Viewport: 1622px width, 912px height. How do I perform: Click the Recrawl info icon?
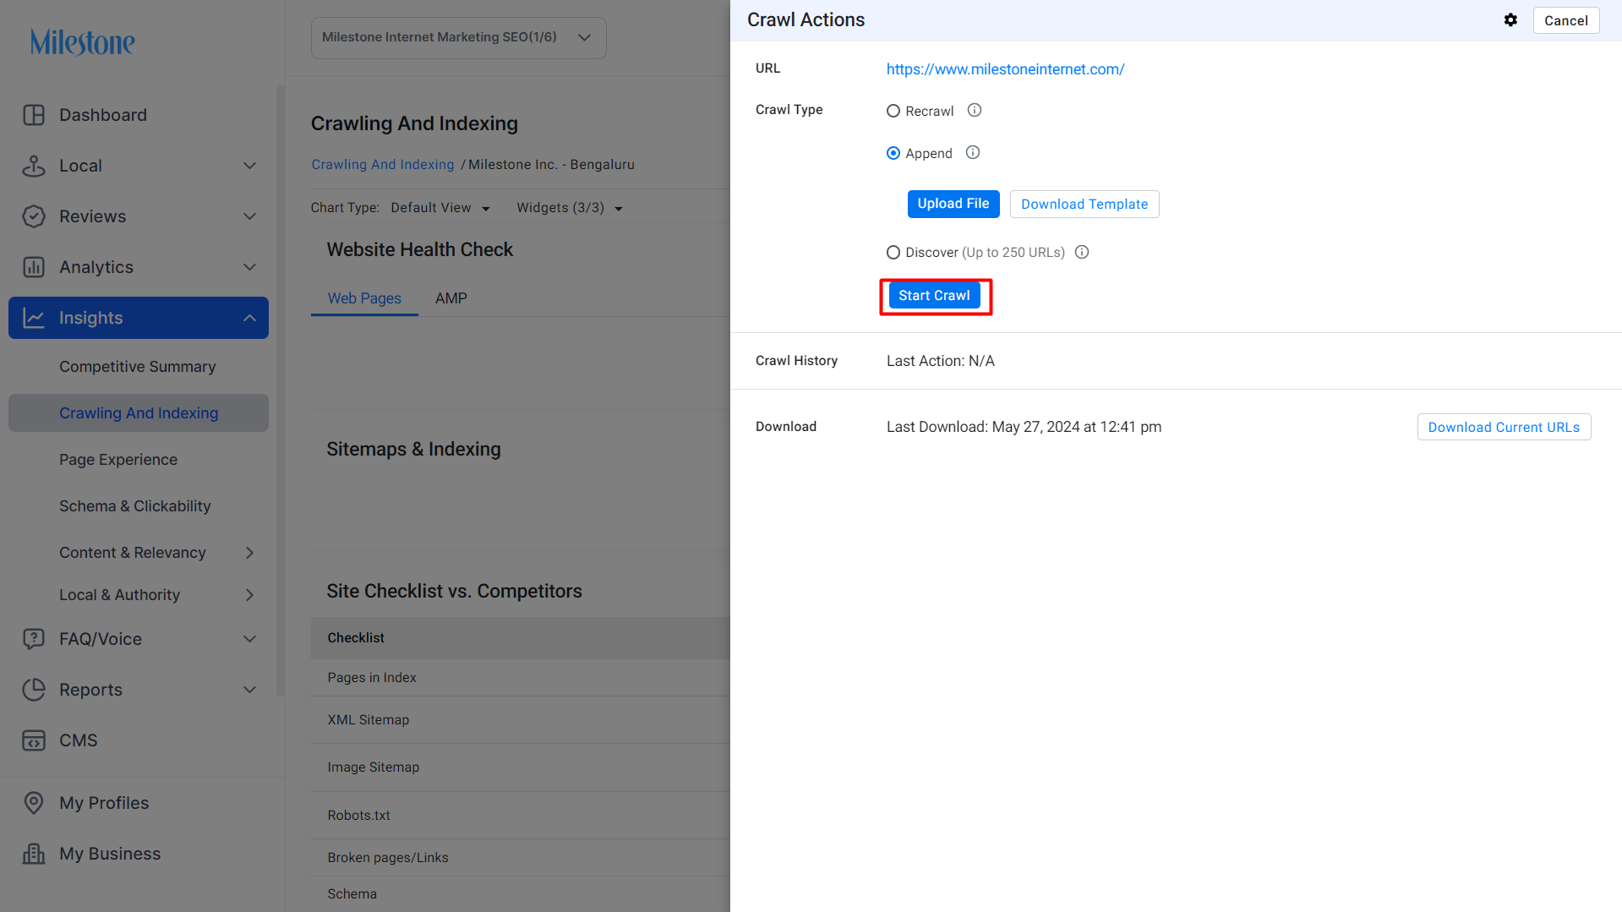click(x=975, y=111)
